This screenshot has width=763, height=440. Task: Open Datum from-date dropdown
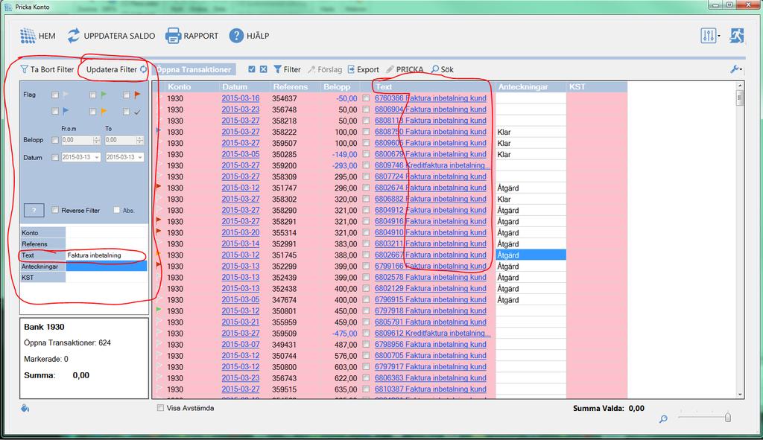[x=97, y=158]
